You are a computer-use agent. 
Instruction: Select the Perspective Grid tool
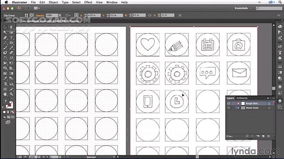click(x=11, y=68)
